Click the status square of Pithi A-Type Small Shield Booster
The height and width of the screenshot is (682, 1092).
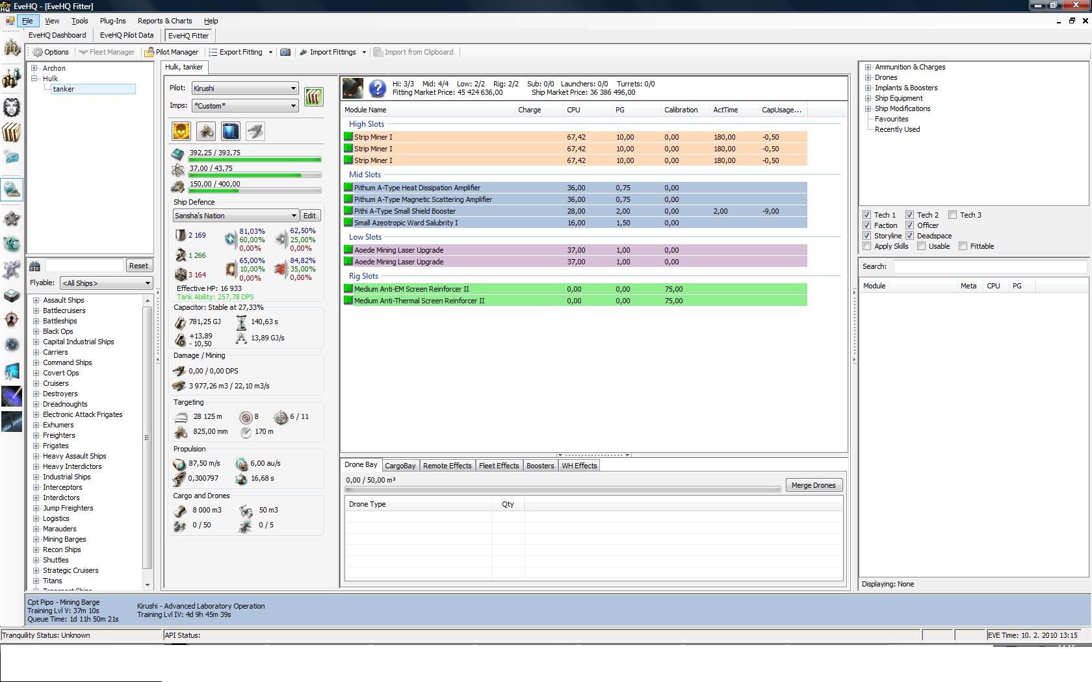[348, 211]
